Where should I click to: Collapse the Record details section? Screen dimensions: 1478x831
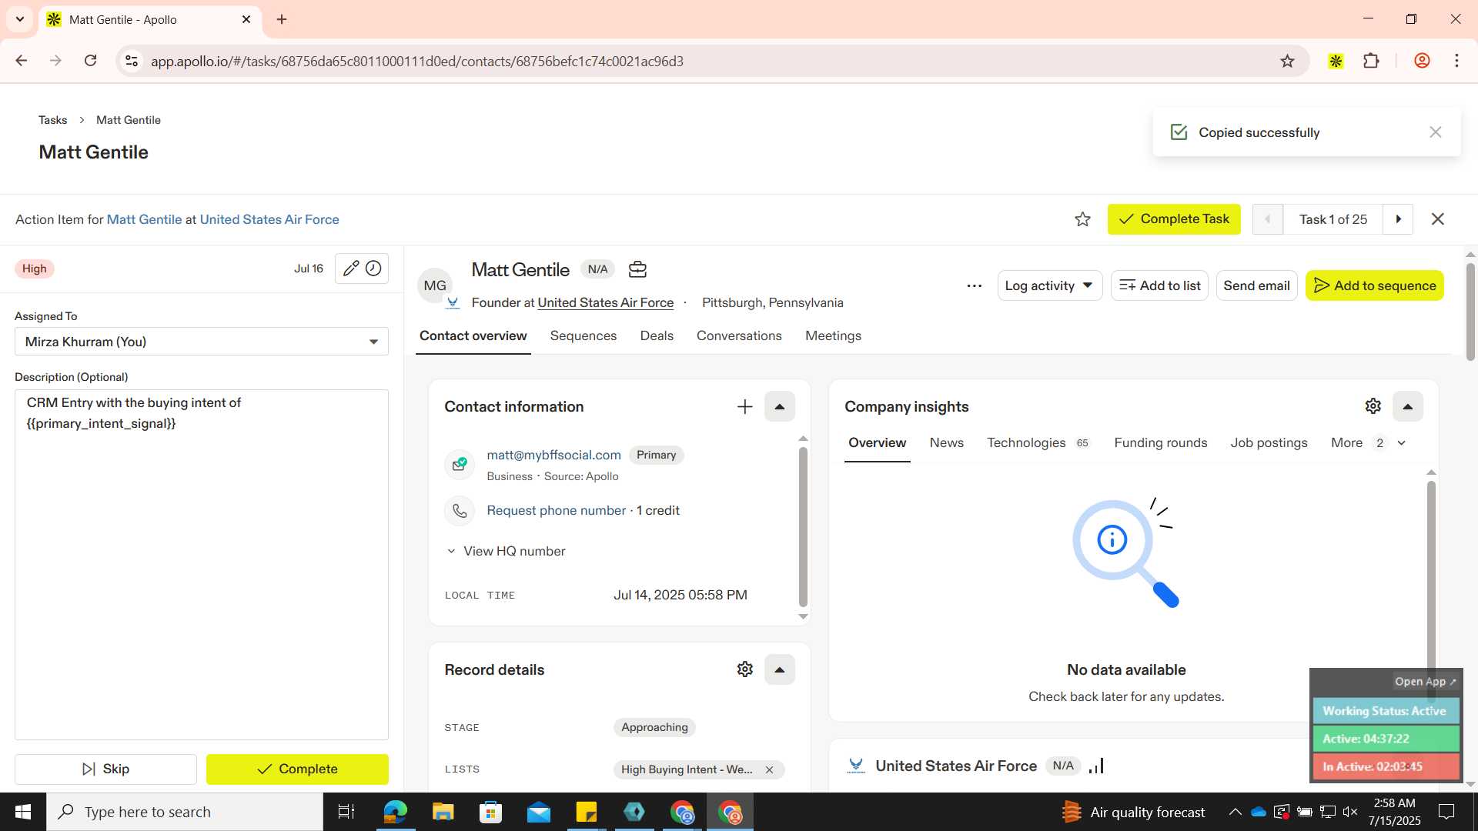tap(779, 669)
